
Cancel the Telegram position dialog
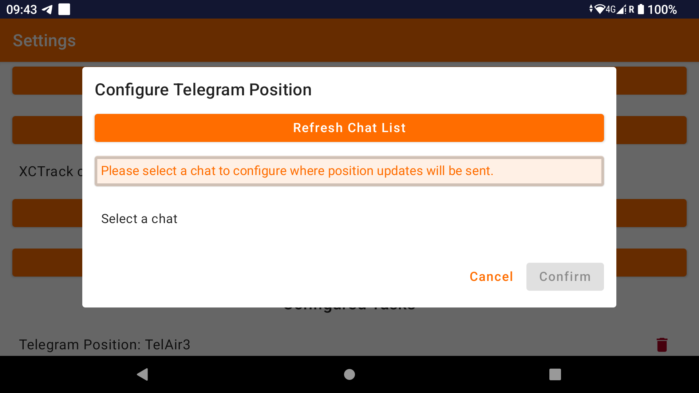click(491, 277)
